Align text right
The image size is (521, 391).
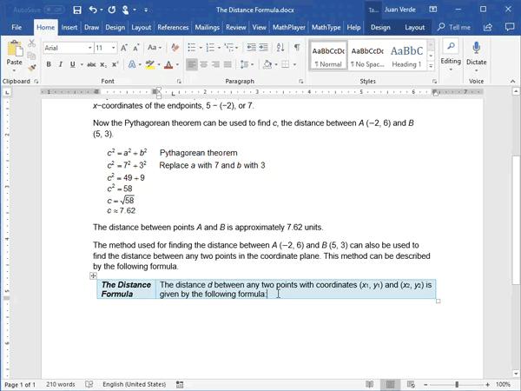(x=215, y=64)
